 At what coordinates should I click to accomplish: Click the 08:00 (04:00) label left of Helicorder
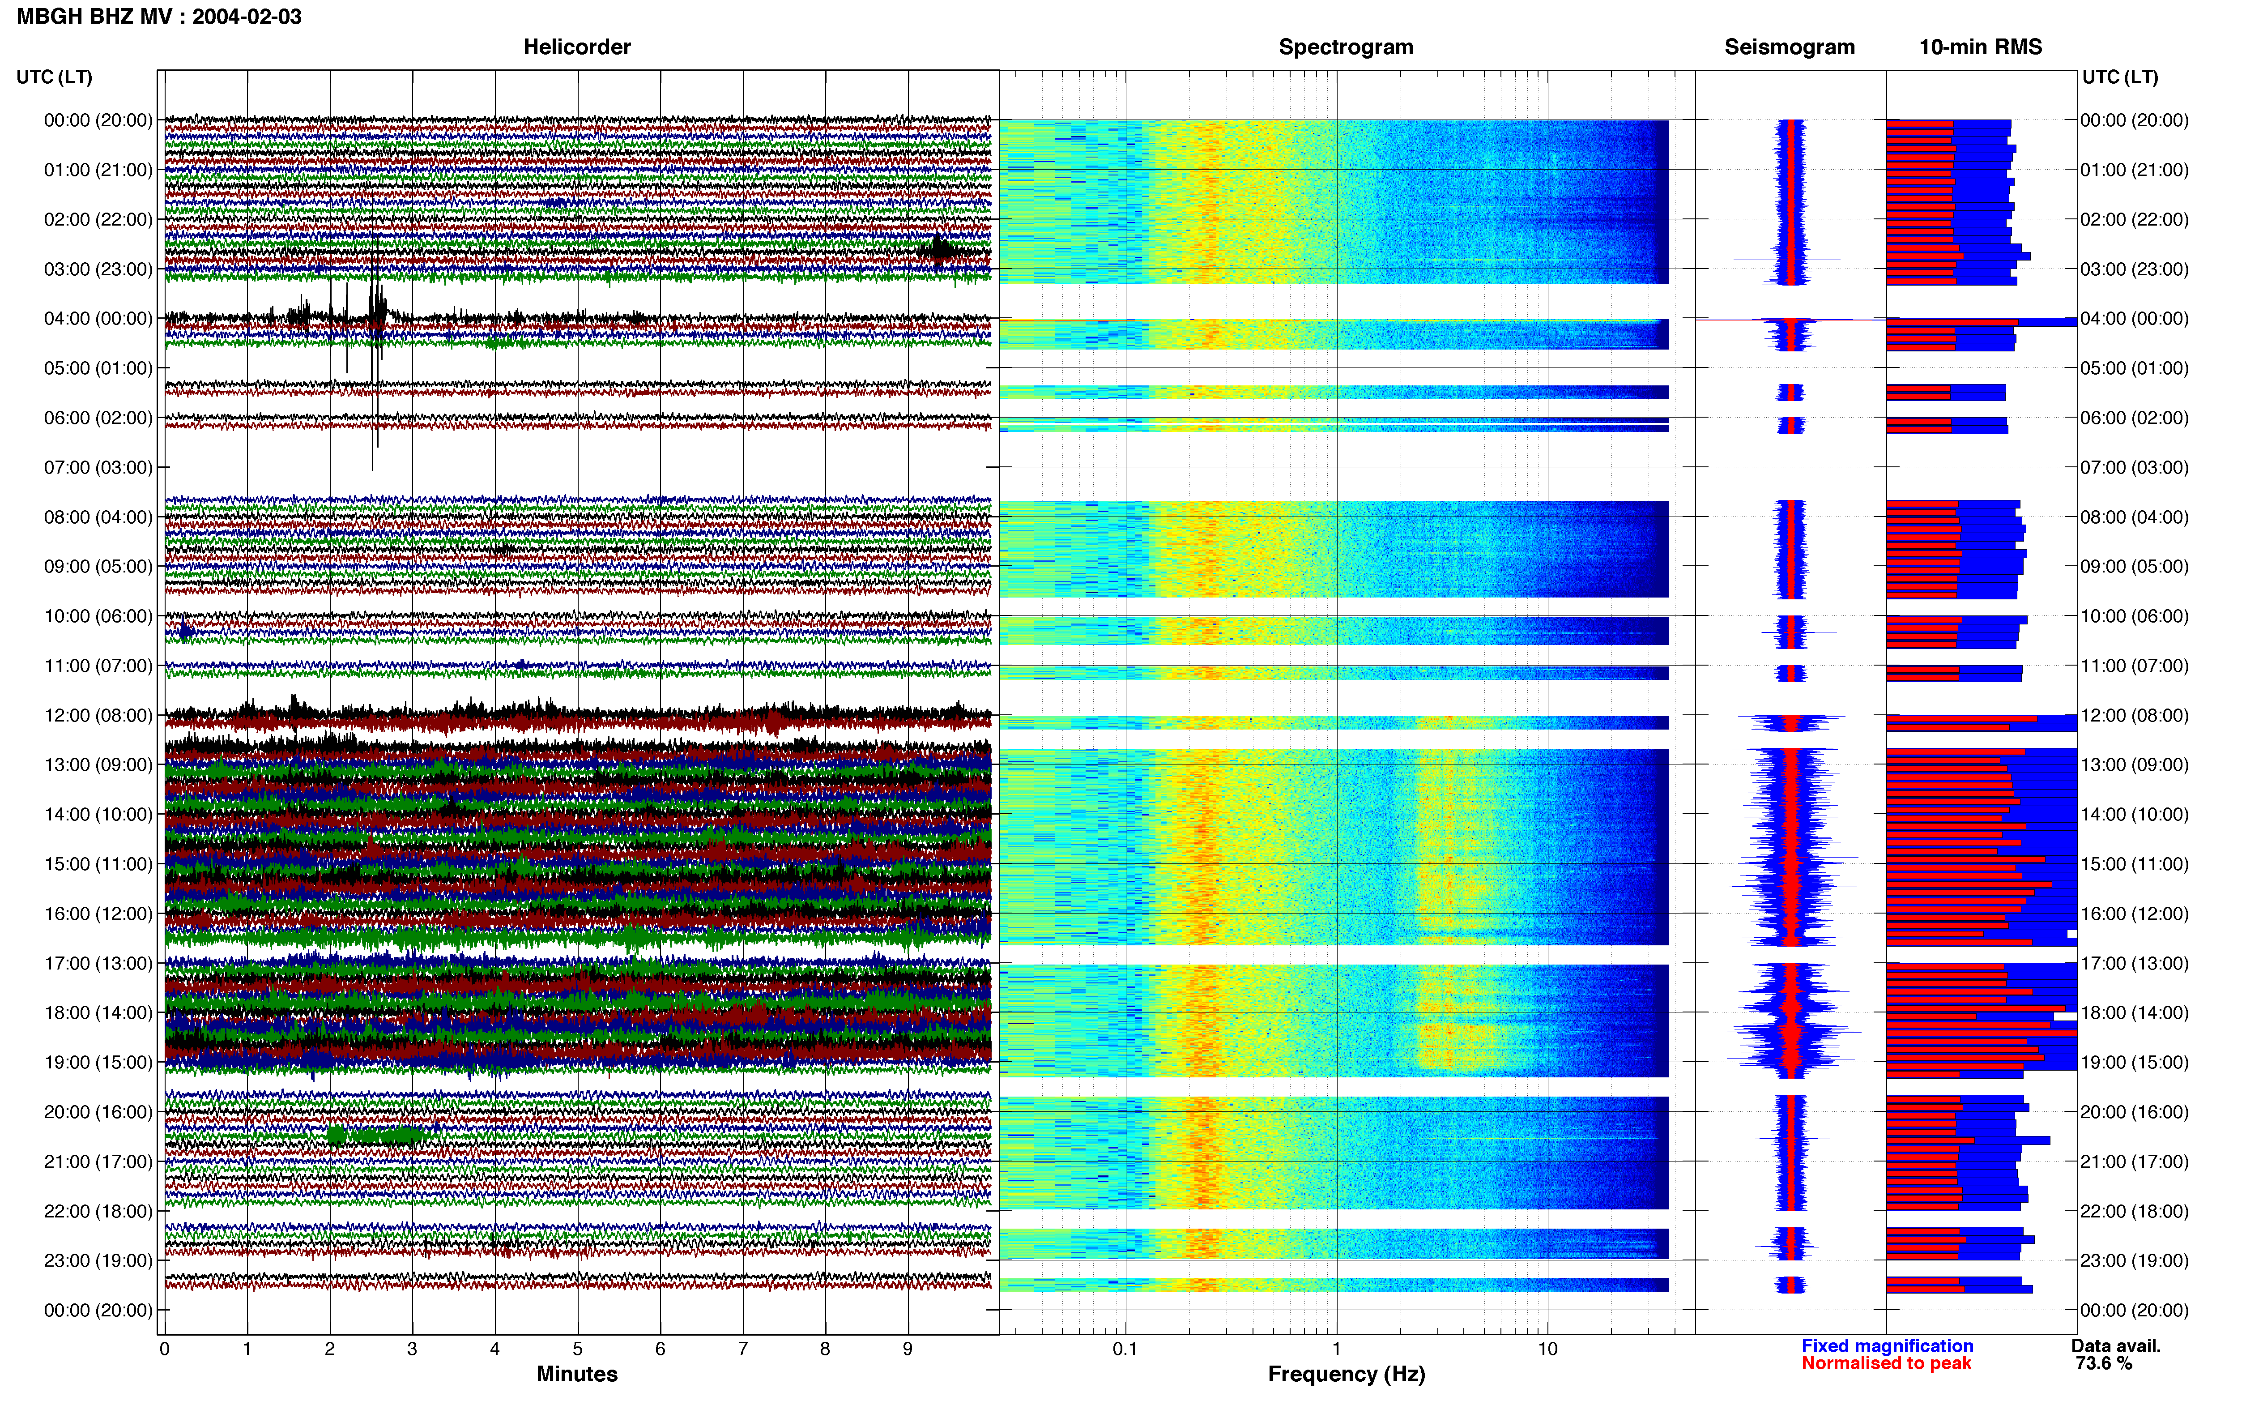click(x=98, y=517)
